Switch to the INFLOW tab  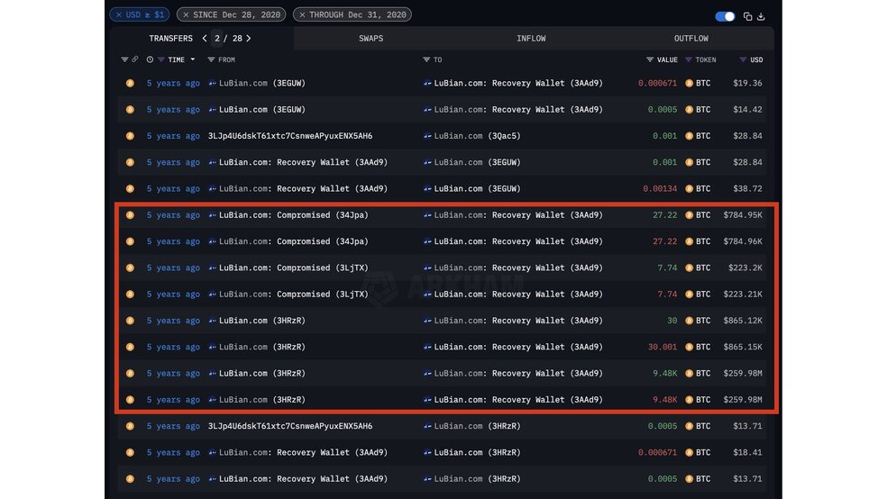coord(531,39)
